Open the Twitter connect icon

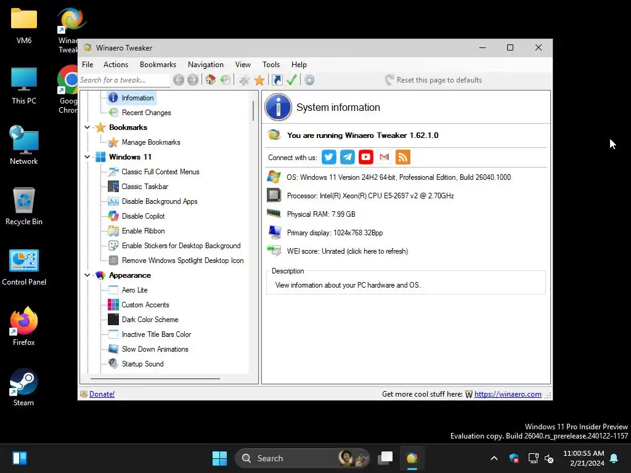tap(329, 157)
